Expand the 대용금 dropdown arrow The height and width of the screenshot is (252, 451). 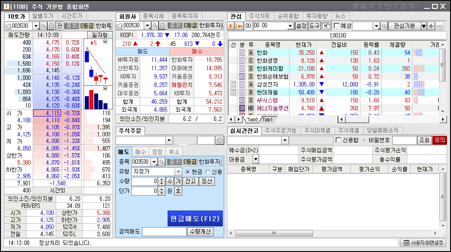pos(256,159)
